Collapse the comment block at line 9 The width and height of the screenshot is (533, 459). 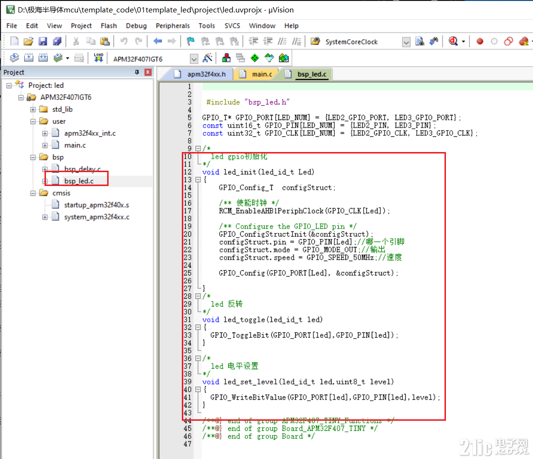click(198, 149)
